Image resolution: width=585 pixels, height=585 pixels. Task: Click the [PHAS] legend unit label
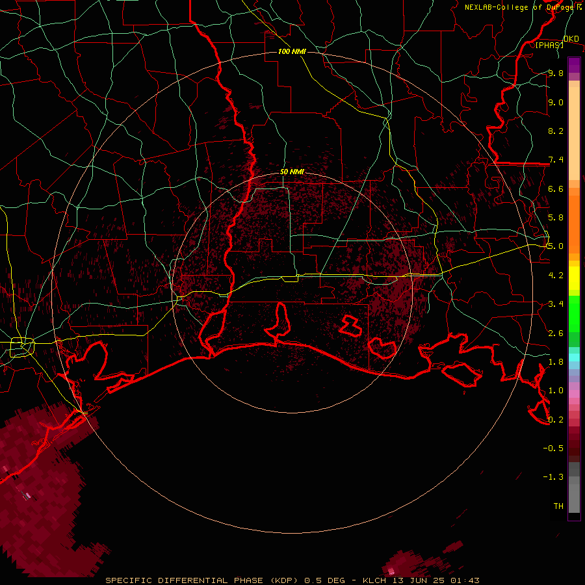549,45
